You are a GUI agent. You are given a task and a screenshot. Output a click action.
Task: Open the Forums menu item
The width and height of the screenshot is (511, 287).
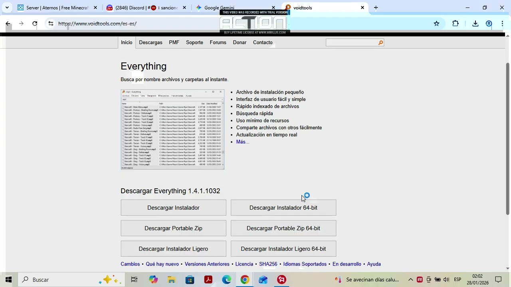[x=218, y=42]
